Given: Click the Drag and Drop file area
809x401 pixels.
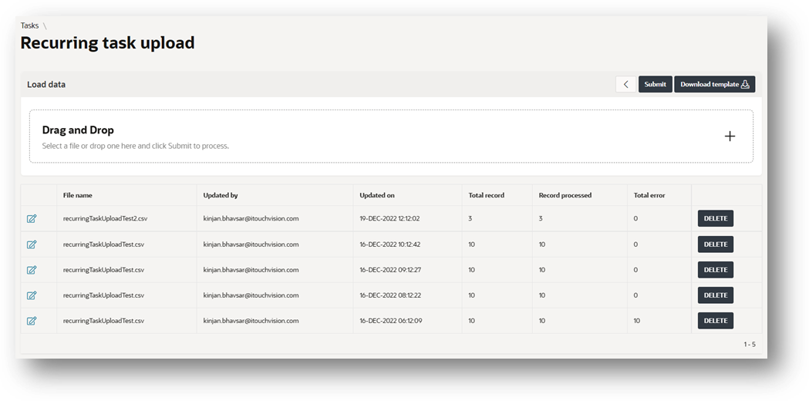Looking at the screenshot, I should pos(391,136).
